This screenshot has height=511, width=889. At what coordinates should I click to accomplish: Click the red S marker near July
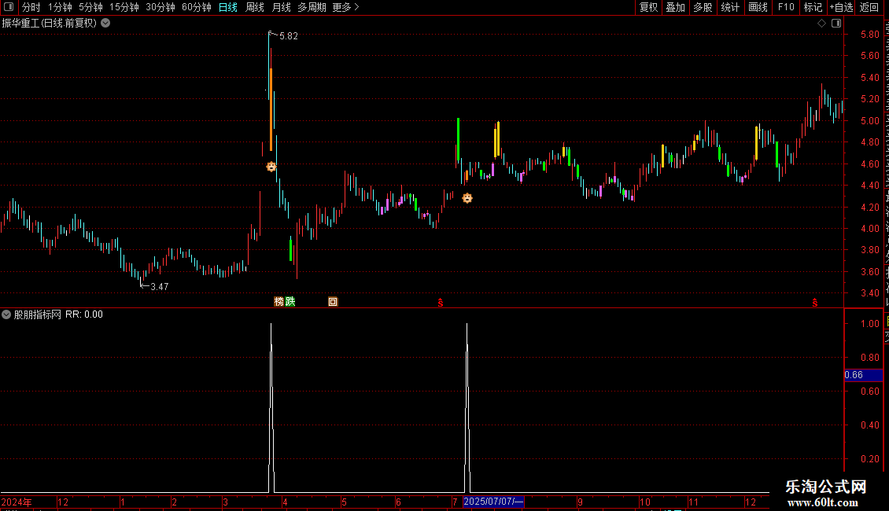click(441, 303)
